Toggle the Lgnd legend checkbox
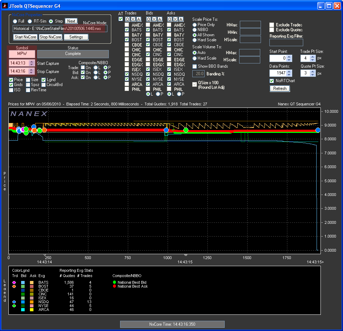 pyautogui.click(x=44, y=80)
